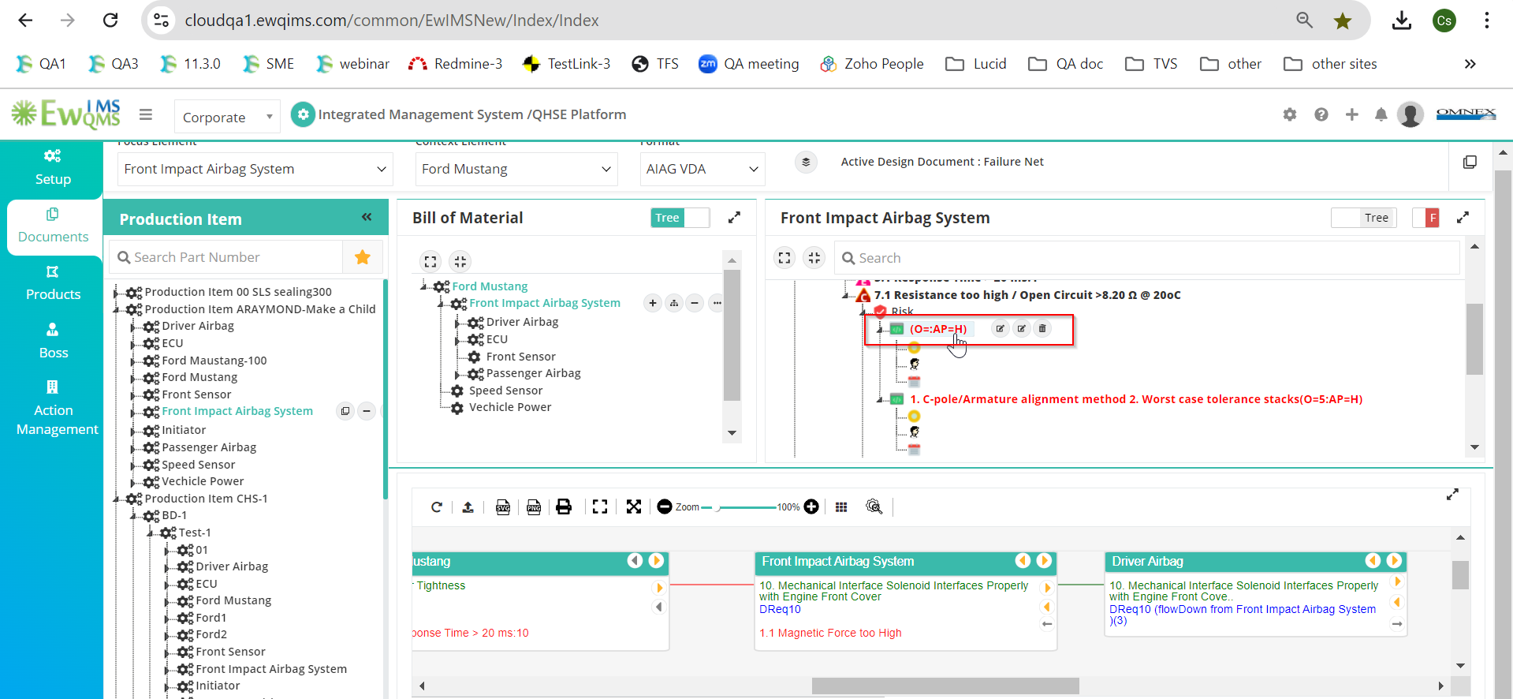
Task: Maximize the Front Impact Airbag System panel
Action: pyautogui.click(x=1463, y=218)
